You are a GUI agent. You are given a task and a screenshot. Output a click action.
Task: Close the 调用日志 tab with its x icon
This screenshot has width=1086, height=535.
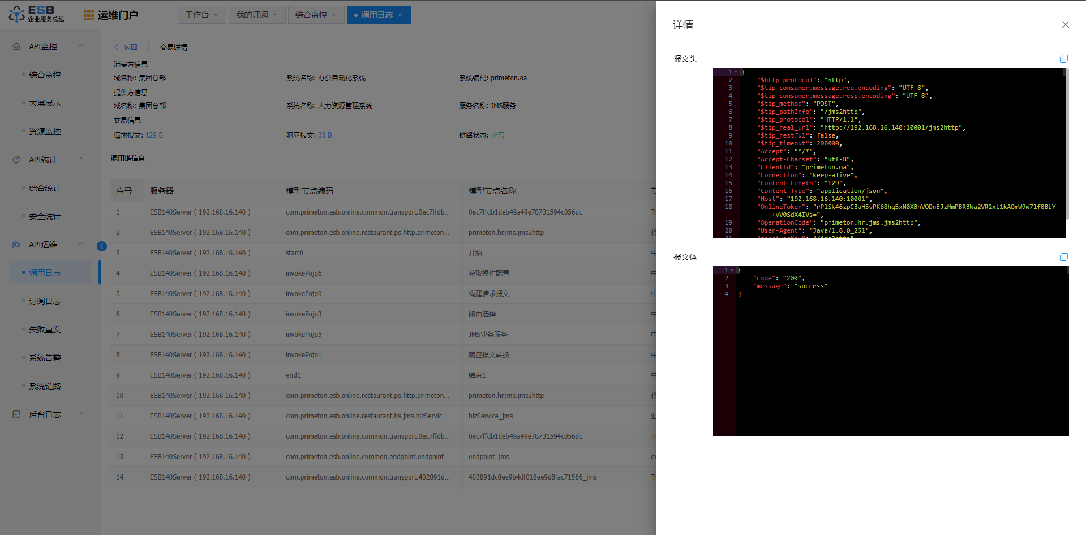pos(400,15)
